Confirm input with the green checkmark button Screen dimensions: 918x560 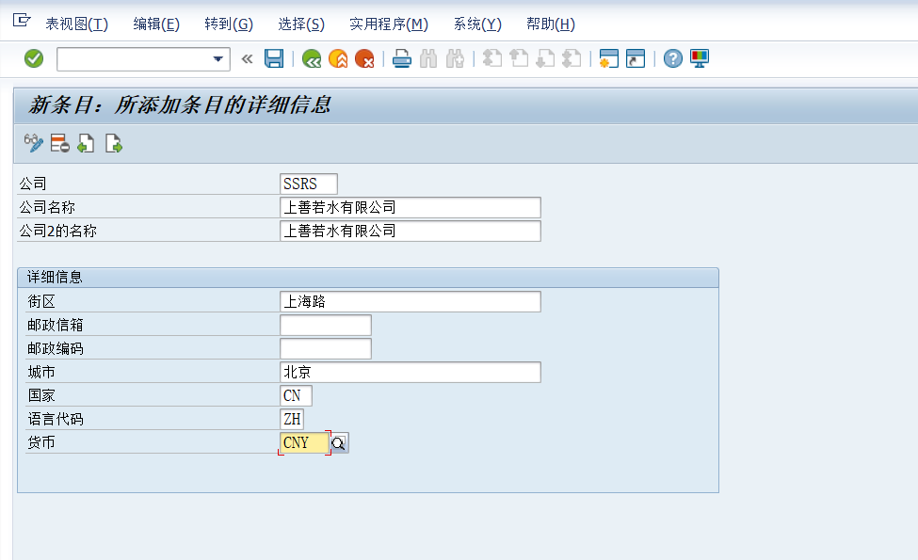pyautogui.click(x=34, y=58)
